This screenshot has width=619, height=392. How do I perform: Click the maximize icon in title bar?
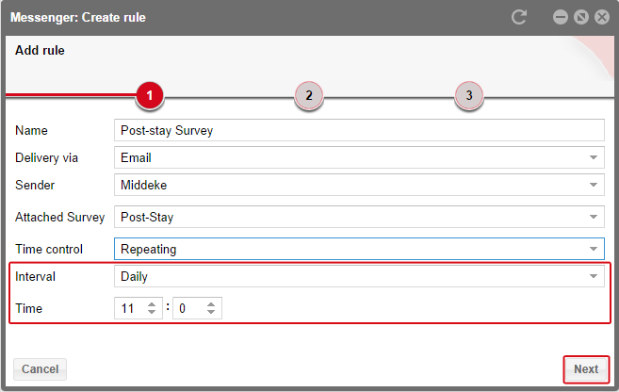pyautogui.click(x=581, y=17)
